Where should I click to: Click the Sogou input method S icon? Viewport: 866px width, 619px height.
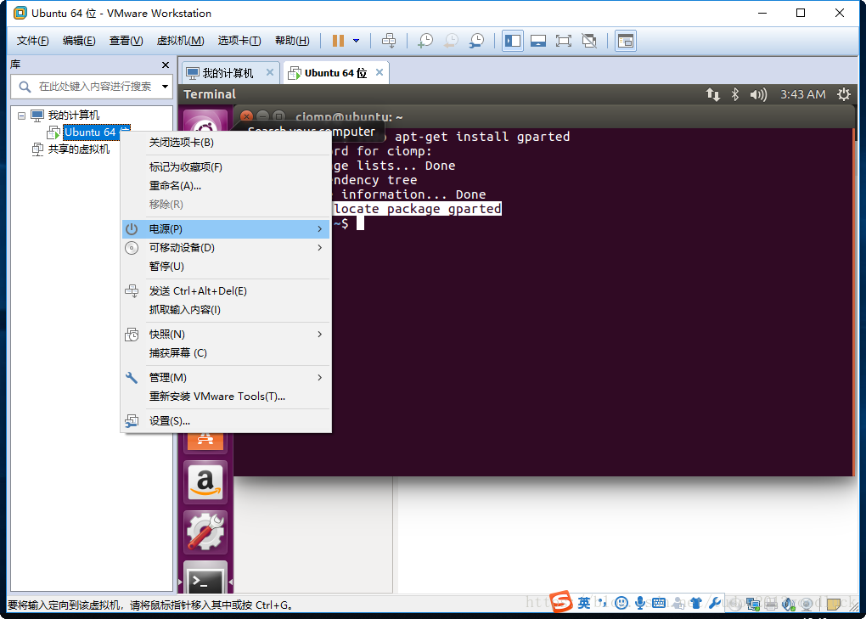(x=561, y=602)
